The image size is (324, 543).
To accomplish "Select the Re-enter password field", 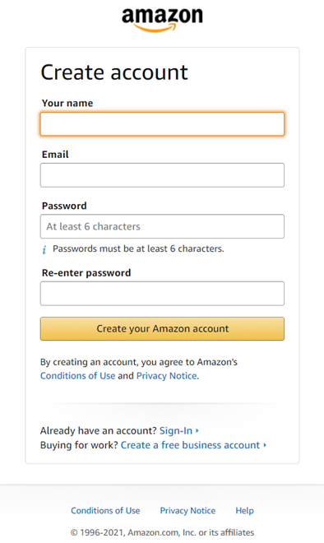I will tap(162, 294).
